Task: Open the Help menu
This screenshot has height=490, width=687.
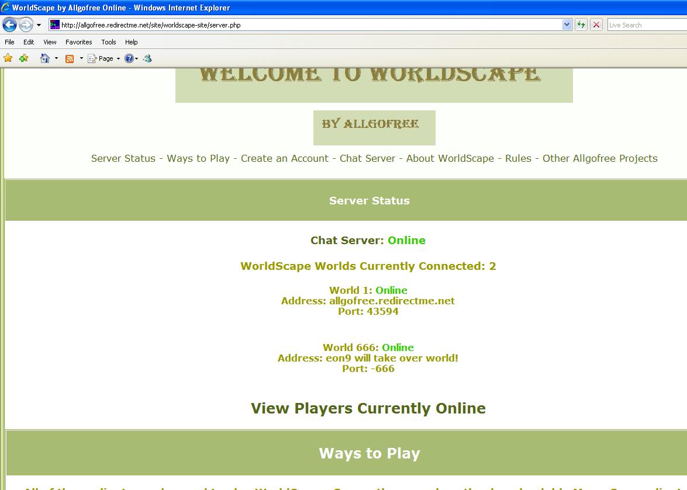Action: pyautogui.click(x=131, y=42)
